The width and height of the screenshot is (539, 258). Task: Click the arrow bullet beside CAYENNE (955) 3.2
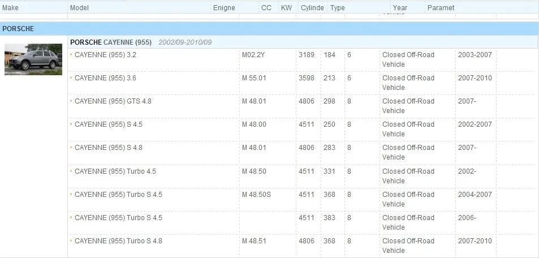coord(71,54)
